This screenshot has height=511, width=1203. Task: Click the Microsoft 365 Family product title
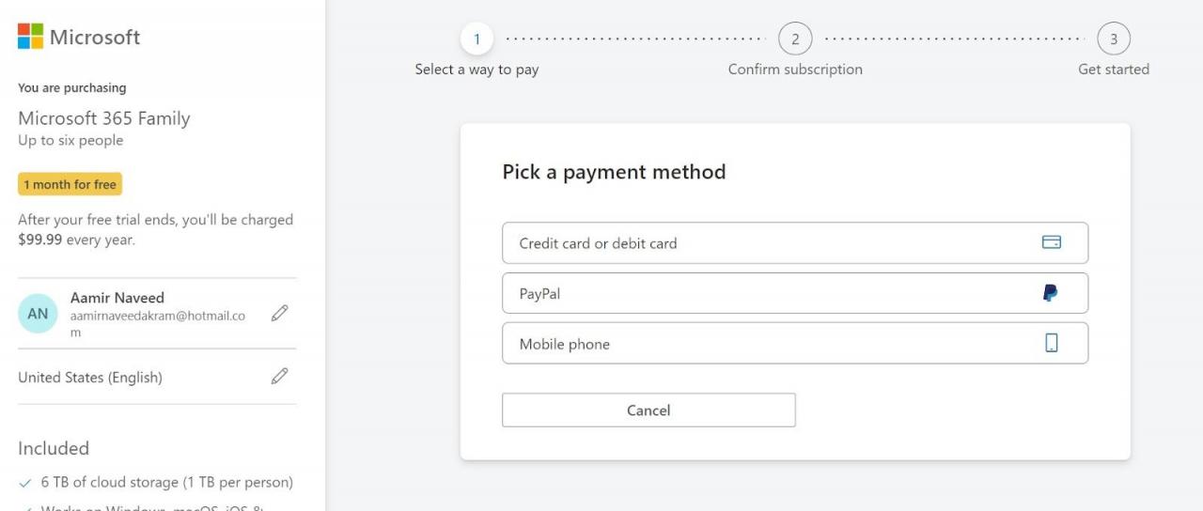pos(104,118)
